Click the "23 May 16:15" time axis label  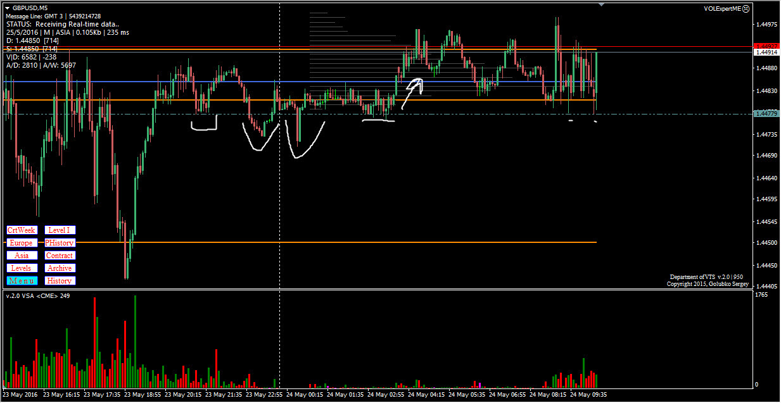point(61,395)
